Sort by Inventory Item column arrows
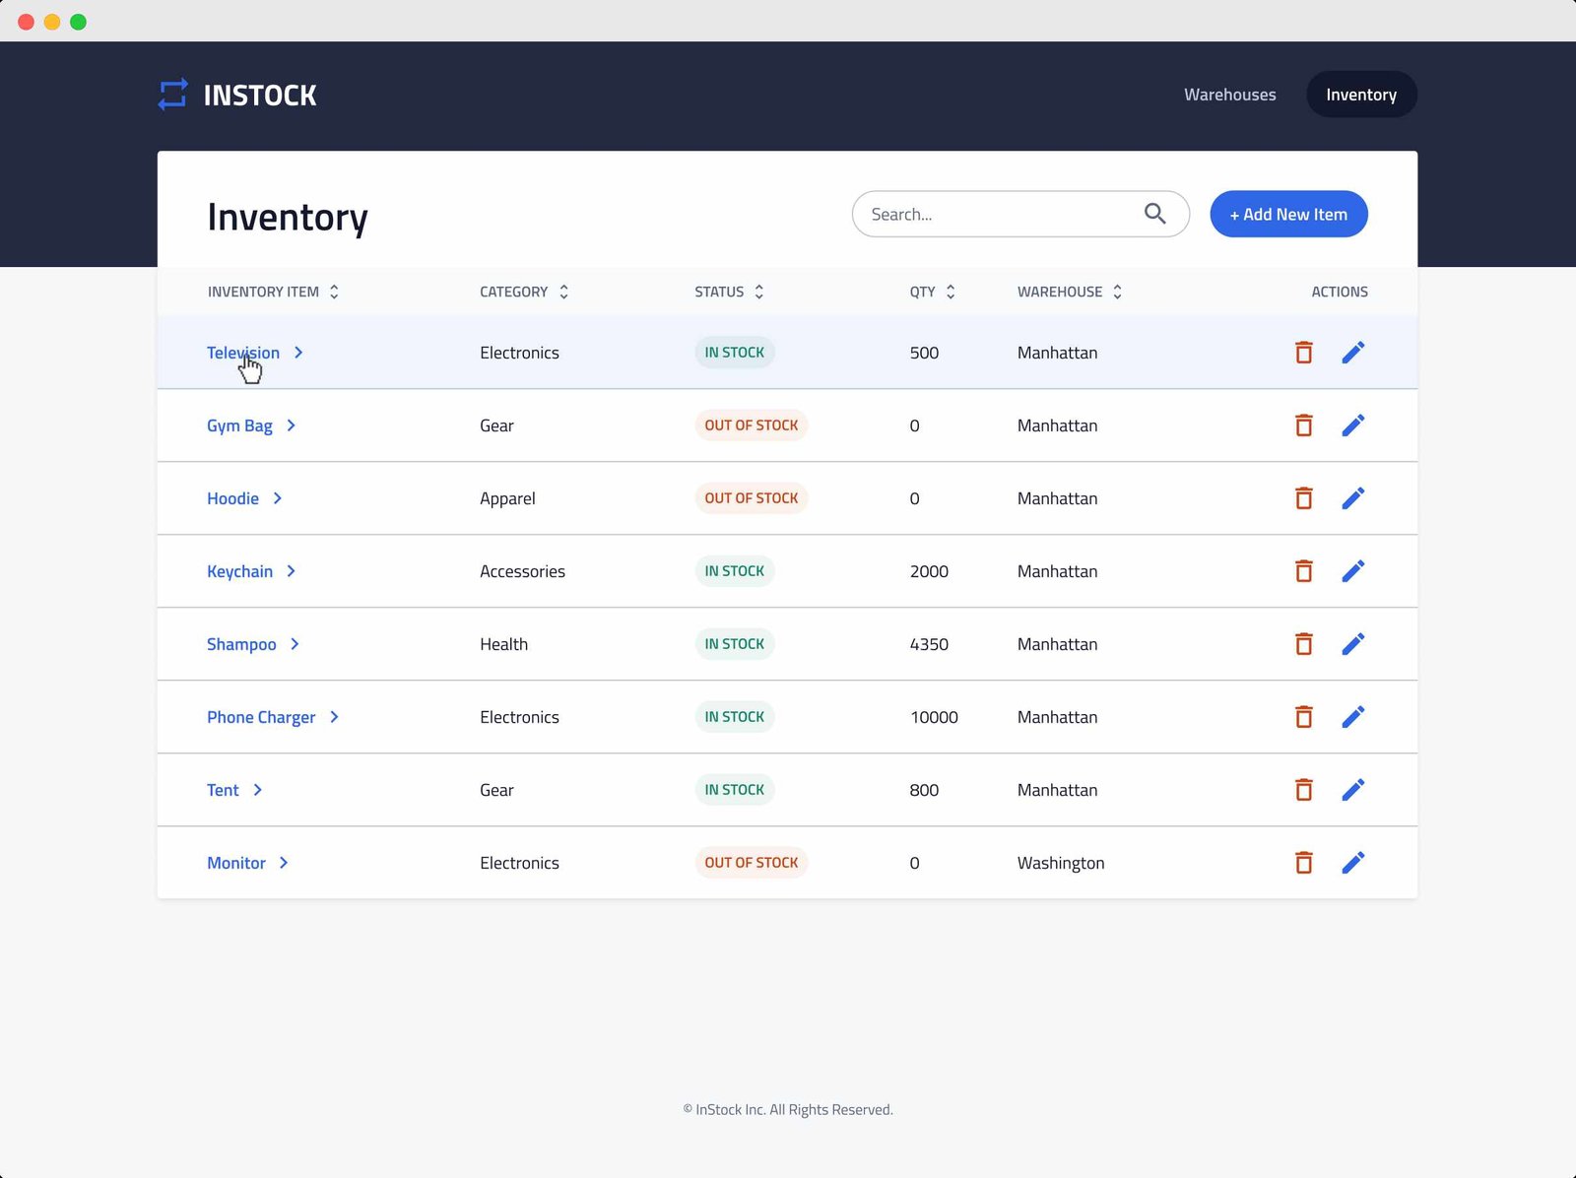 [x=334, y=292]
